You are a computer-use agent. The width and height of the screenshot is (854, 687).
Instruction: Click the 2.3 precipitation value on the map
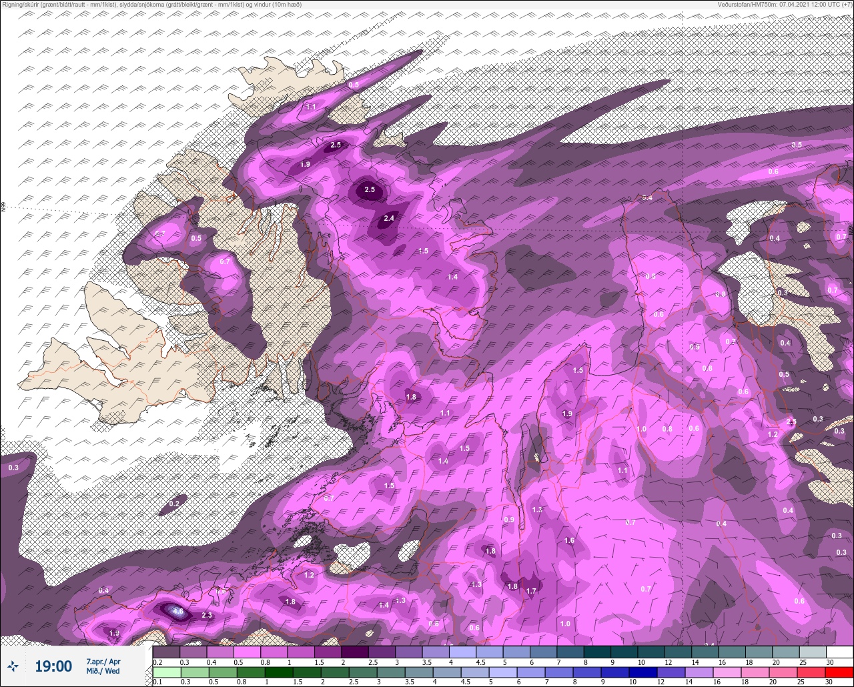coord(207,615)
